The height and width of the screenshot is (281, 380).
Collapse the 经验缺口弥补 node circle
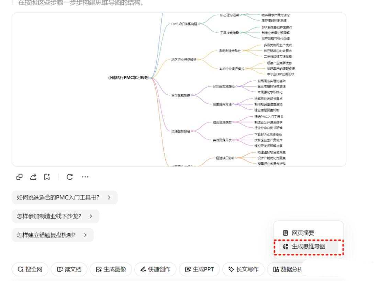coord(236,158)
